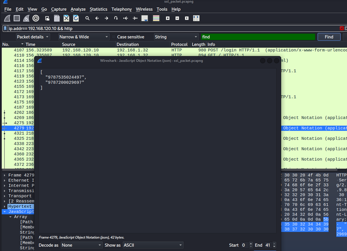Restart the current capture
The image size is (347, 251).
click(x=26, y=18)
